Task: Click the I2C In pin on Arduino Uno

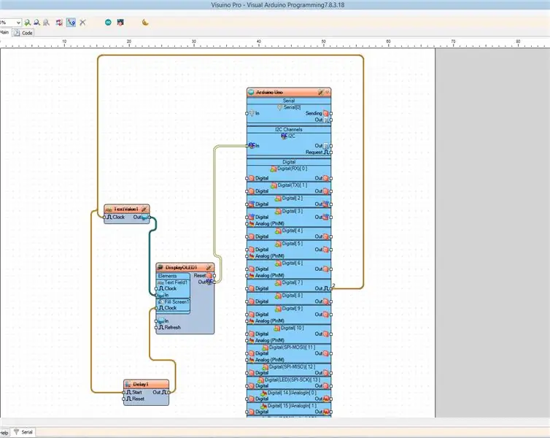Action: coord(247,146)
